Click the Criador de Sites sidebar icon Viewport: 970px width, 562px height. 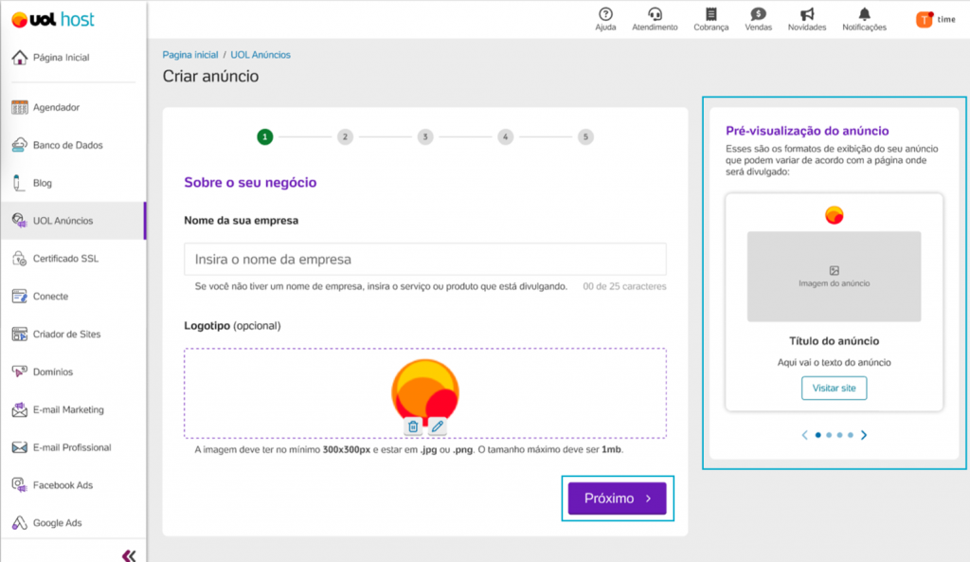coord(19,335)
